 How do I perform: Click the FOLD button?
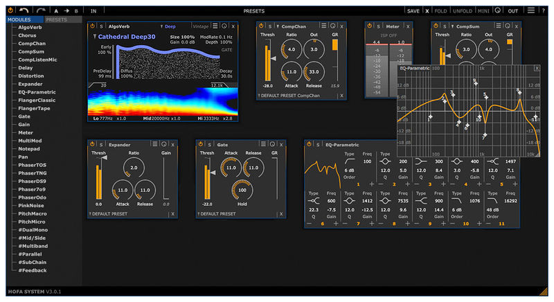[x=440, y=11]
